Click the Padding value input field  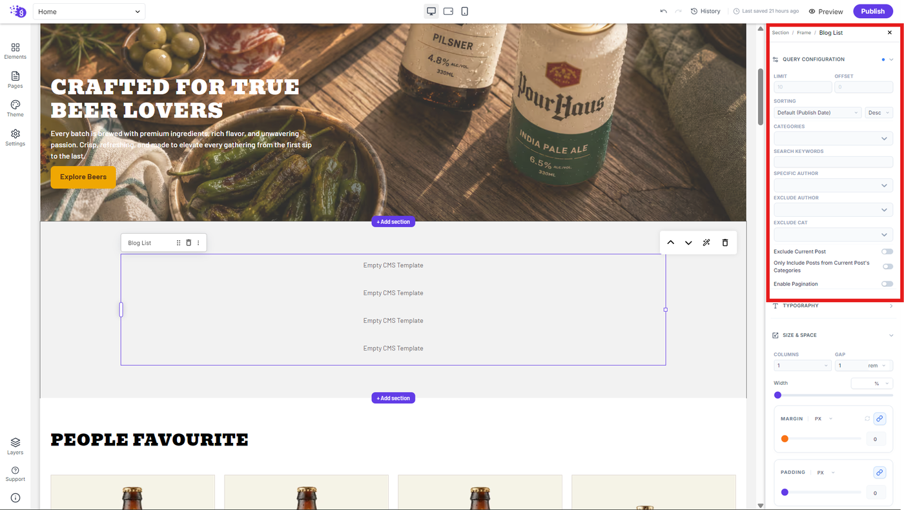(875, 493)
